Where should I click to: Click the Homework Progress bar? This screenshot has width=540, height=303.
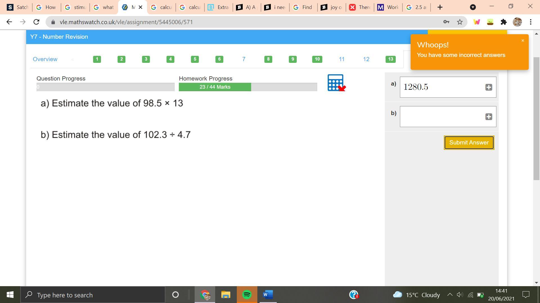[x=248, y=87]
